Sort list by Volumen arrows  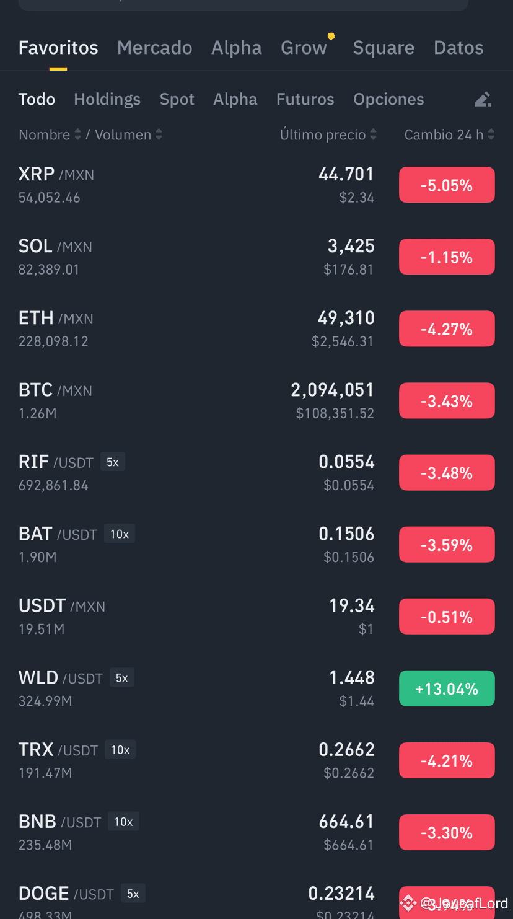pyautogui.click(x=159, y=134)
